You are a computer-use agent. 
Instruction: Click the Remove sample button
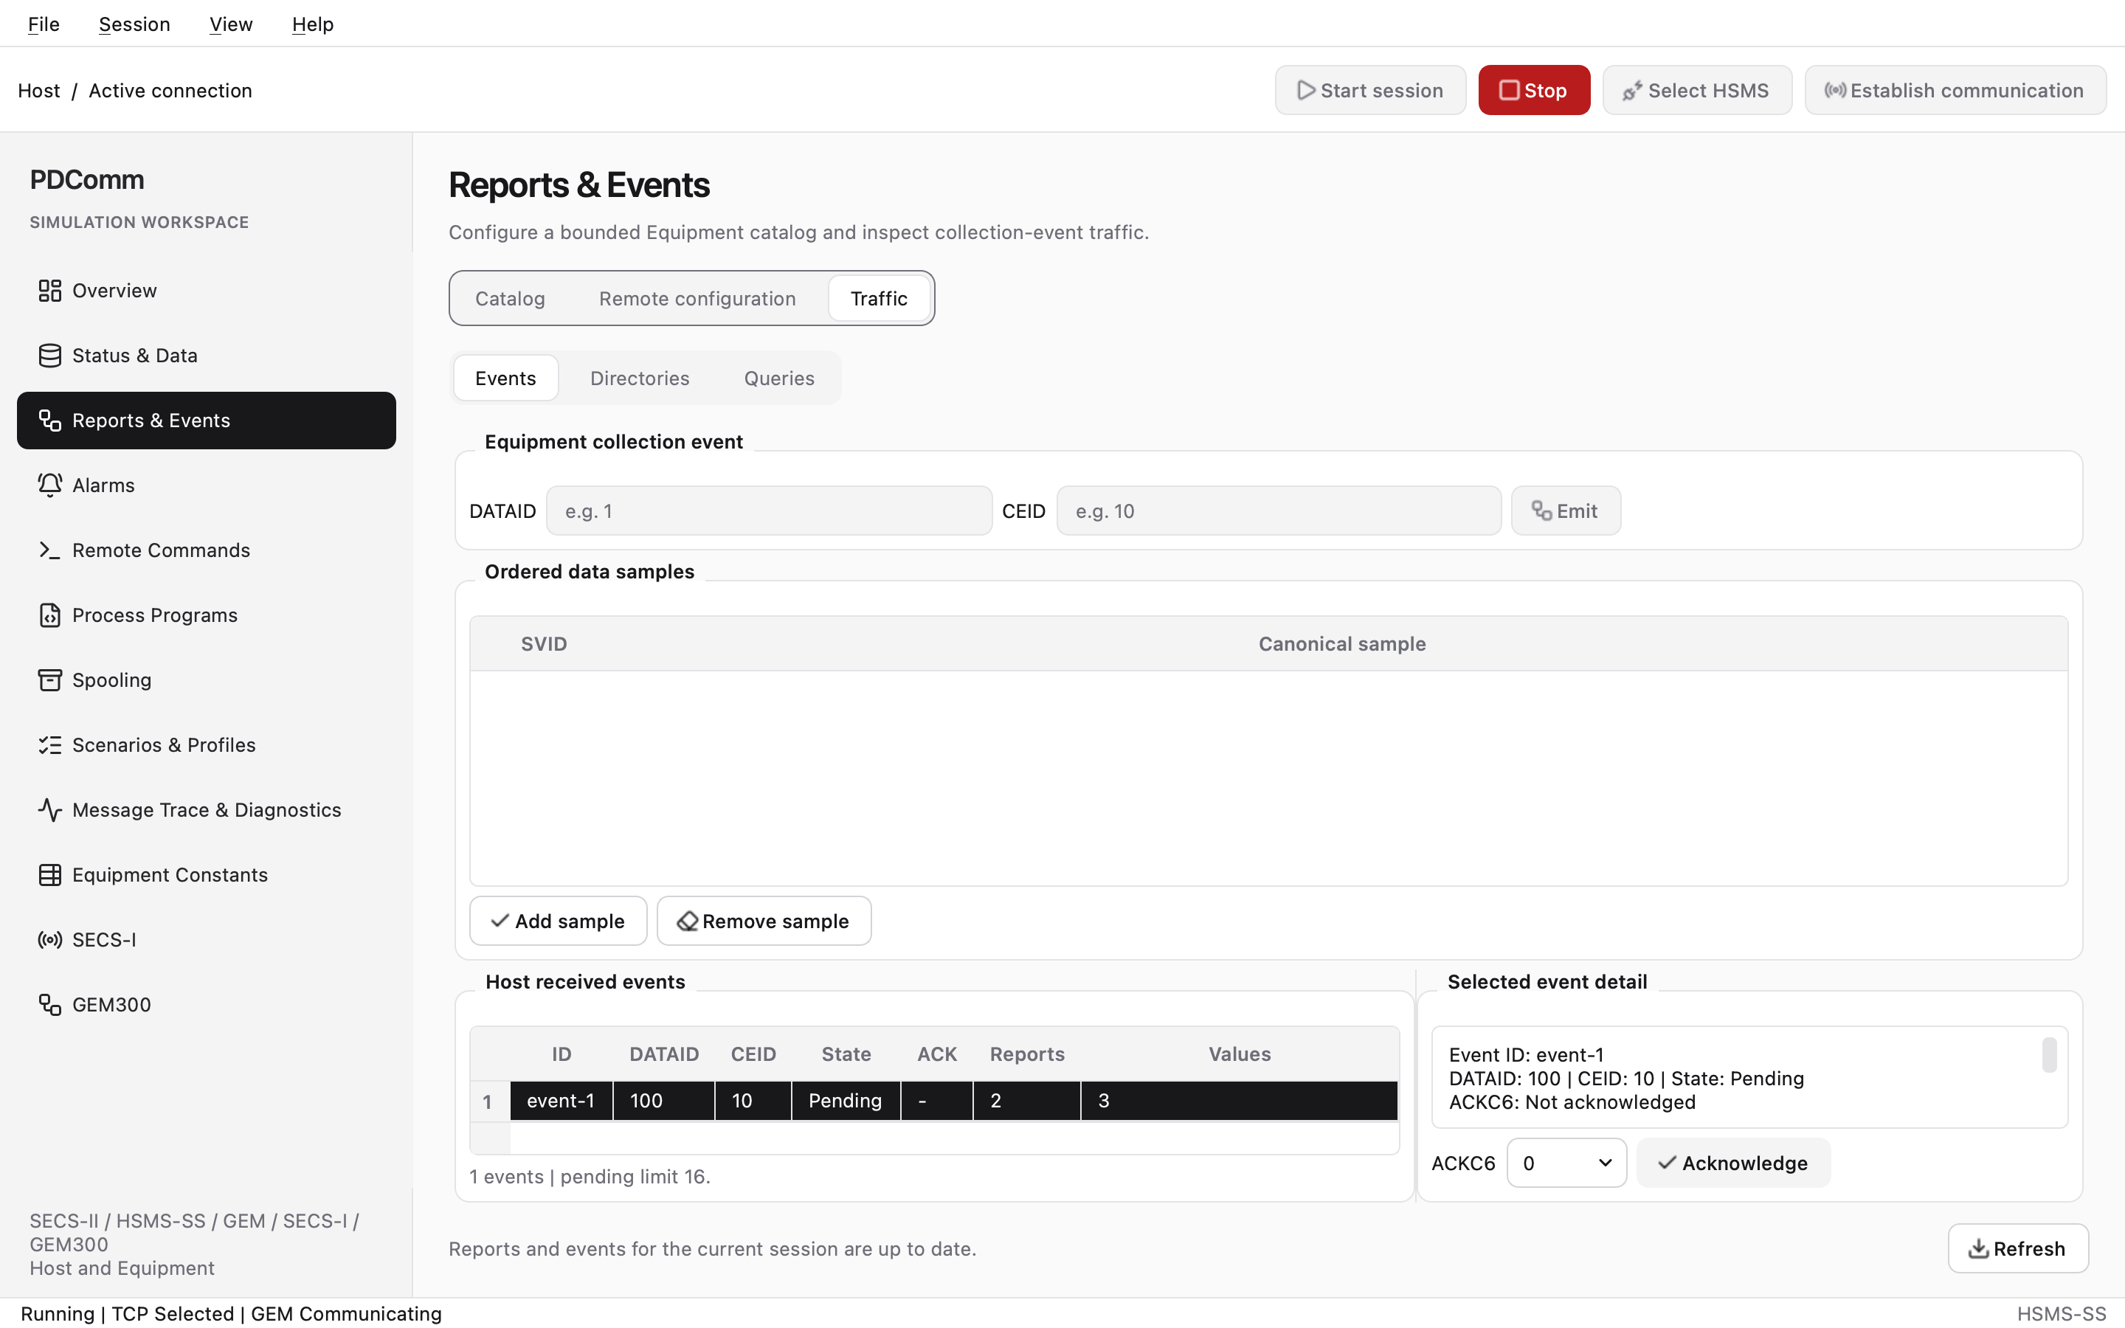(x=764, y=921)
